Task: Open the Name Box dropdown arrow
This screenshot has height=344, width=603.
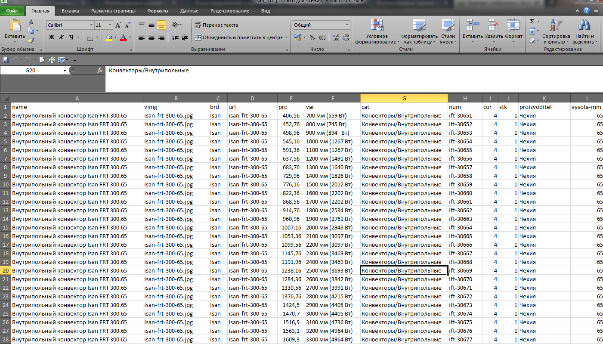Action: (65, 70)
